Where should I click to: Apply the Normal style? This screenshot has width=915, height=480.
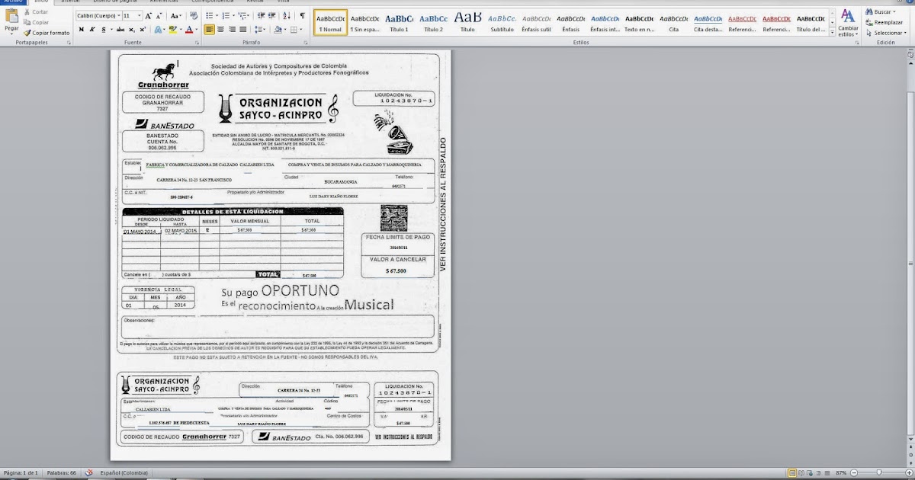(x=330, y=23)
